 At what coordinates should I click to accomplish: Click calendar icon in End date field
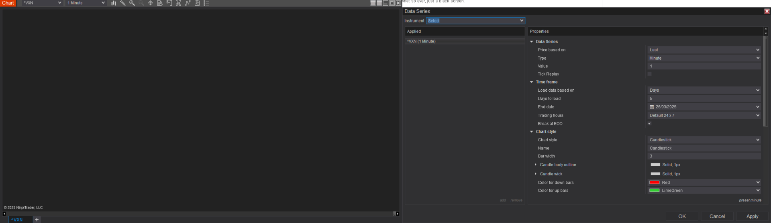pos(652,107)
